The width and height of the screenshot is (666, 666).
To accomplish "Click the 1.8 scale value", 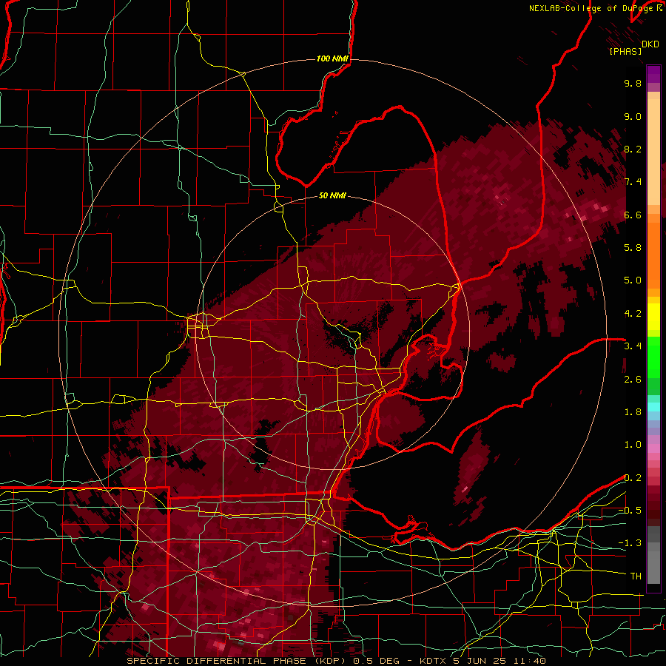I will point(633,412).
